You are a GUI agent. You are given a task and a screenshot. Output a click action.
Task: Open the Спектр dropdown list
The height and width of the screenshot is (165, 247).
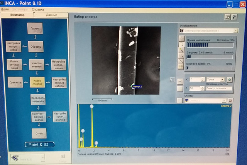pyautogui.click(x=224, y=100)
